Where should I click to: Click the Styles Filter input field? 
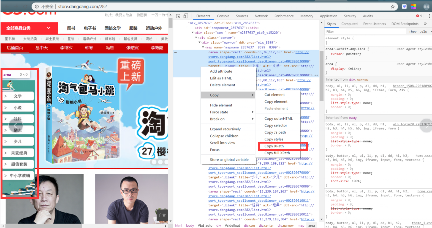(x=366, y=32)
